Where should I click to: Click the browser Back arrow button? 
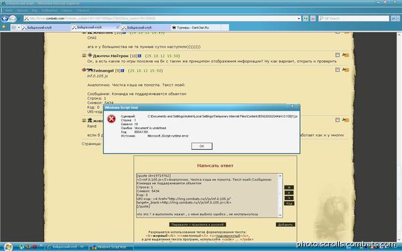tap(5, 19)
